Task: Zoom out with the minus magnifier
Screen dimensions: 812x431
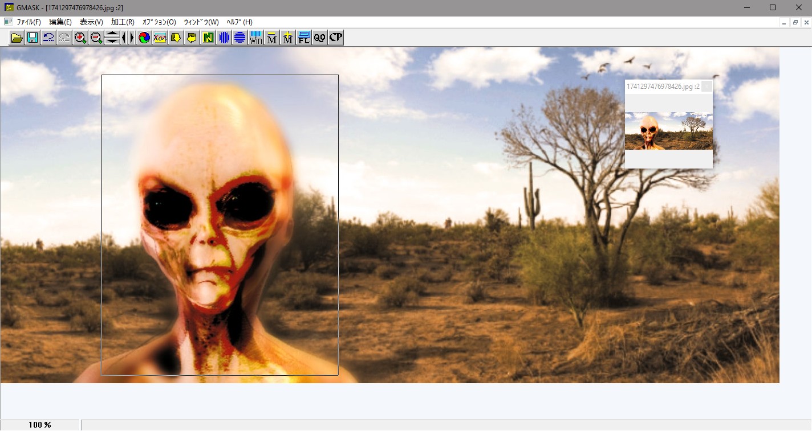Action: pyautogui.click(x=96, y=38)
